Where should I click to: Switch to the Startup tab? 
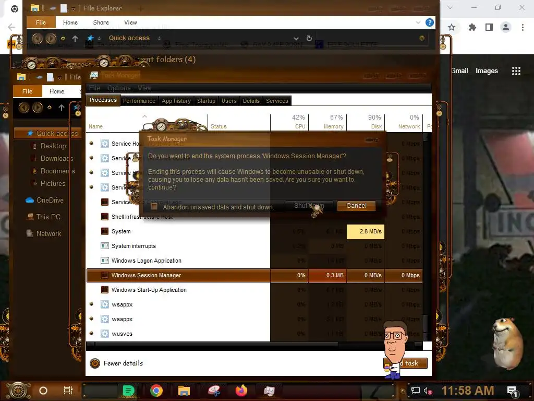pos(206,101)
